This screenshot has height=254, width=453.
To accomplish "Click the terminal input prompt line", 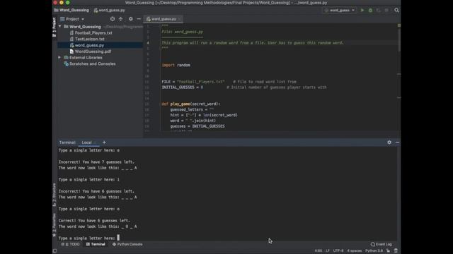I will tap(89, 238).
